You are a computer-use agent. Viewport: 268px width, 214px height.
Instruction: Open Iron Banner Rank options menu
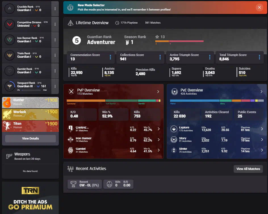point(55,40)
